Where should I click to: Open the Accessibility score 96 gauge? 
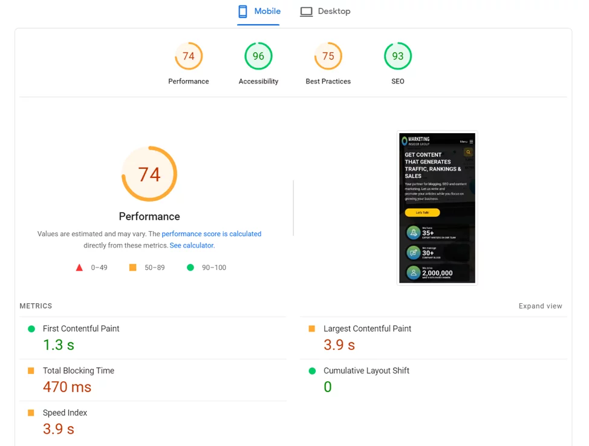point(258,56)
